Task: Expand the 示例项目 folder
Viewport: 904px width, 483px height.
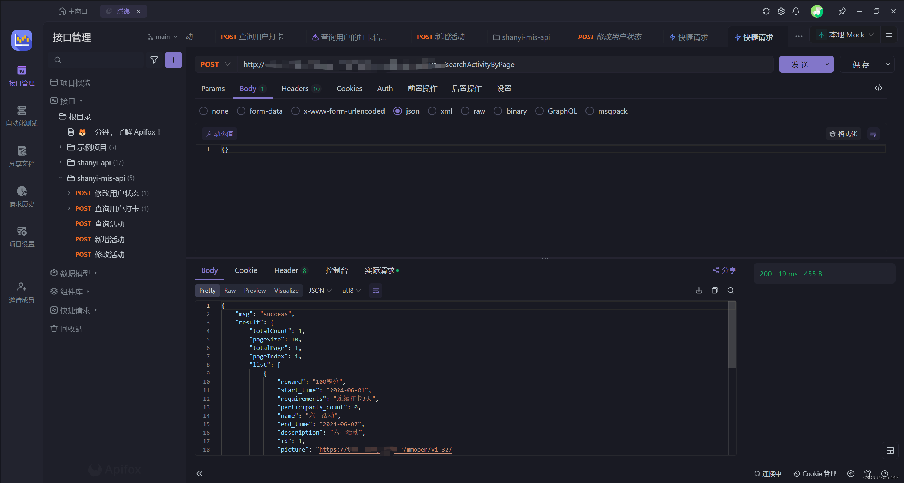Action: [x=60, y=147]
